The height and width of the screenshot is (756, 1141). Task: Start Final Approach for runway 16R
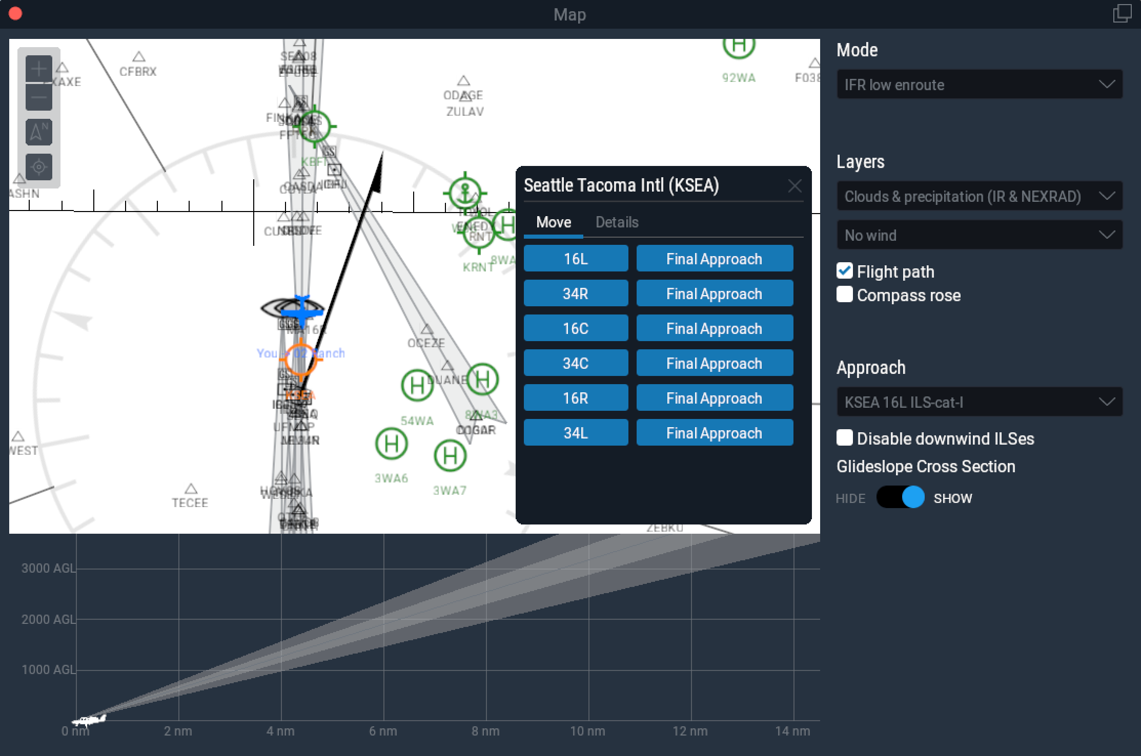715,398
